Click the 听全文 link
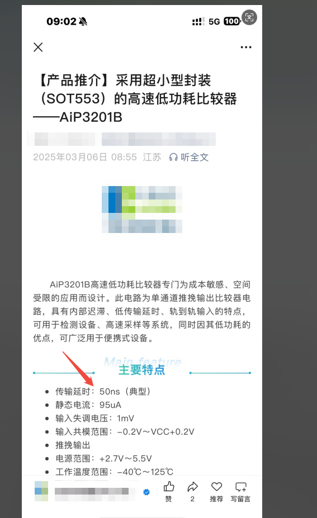 [x=195, y=157]
